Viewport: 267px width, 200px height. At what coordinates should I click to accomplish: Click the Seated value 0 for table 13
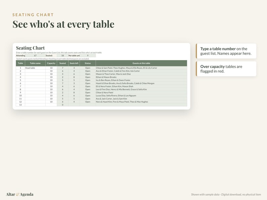(x=63, y=105)
